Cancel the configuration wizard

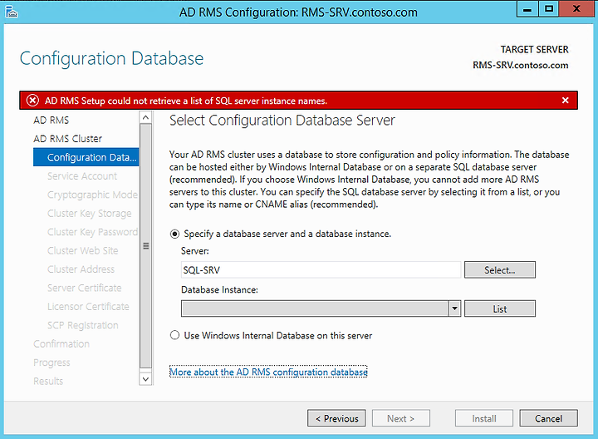click(548, 418)
